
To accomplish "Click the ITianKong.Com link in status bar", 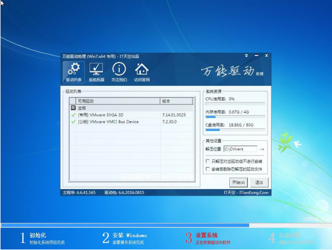I will coord(254,192).
